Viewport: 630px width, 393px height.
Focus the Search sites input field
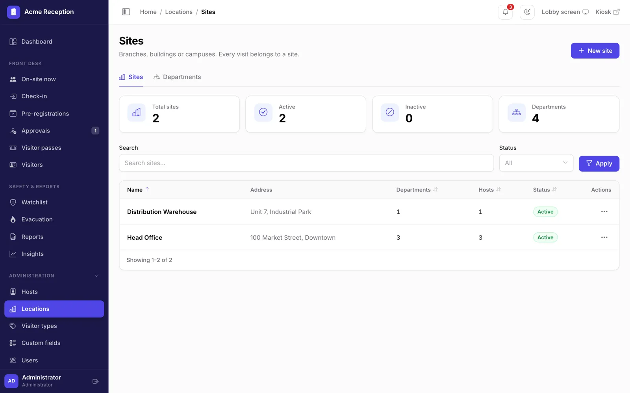(306, 163)
